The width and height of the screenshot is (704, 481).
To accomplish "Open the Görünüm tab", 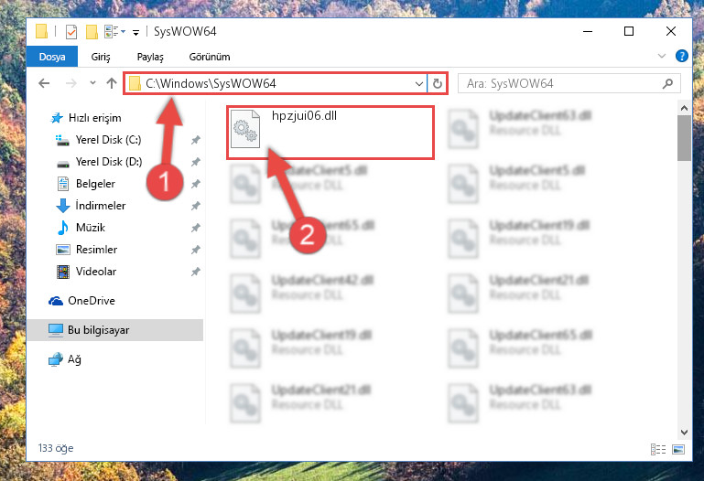I will pos(210,57).
